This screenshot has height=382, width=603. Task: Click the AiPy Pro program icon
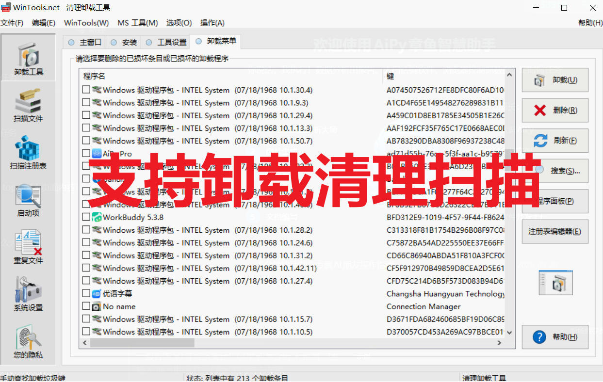[97, 154]
